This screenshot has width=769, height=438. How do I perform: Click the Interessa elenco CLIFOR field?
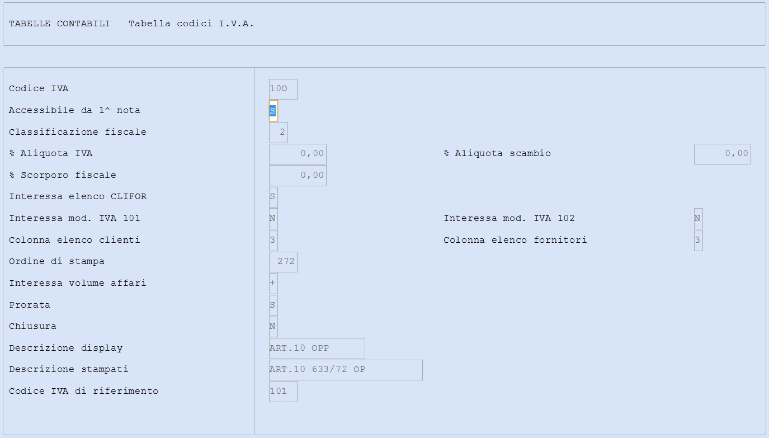coord(273,197)
